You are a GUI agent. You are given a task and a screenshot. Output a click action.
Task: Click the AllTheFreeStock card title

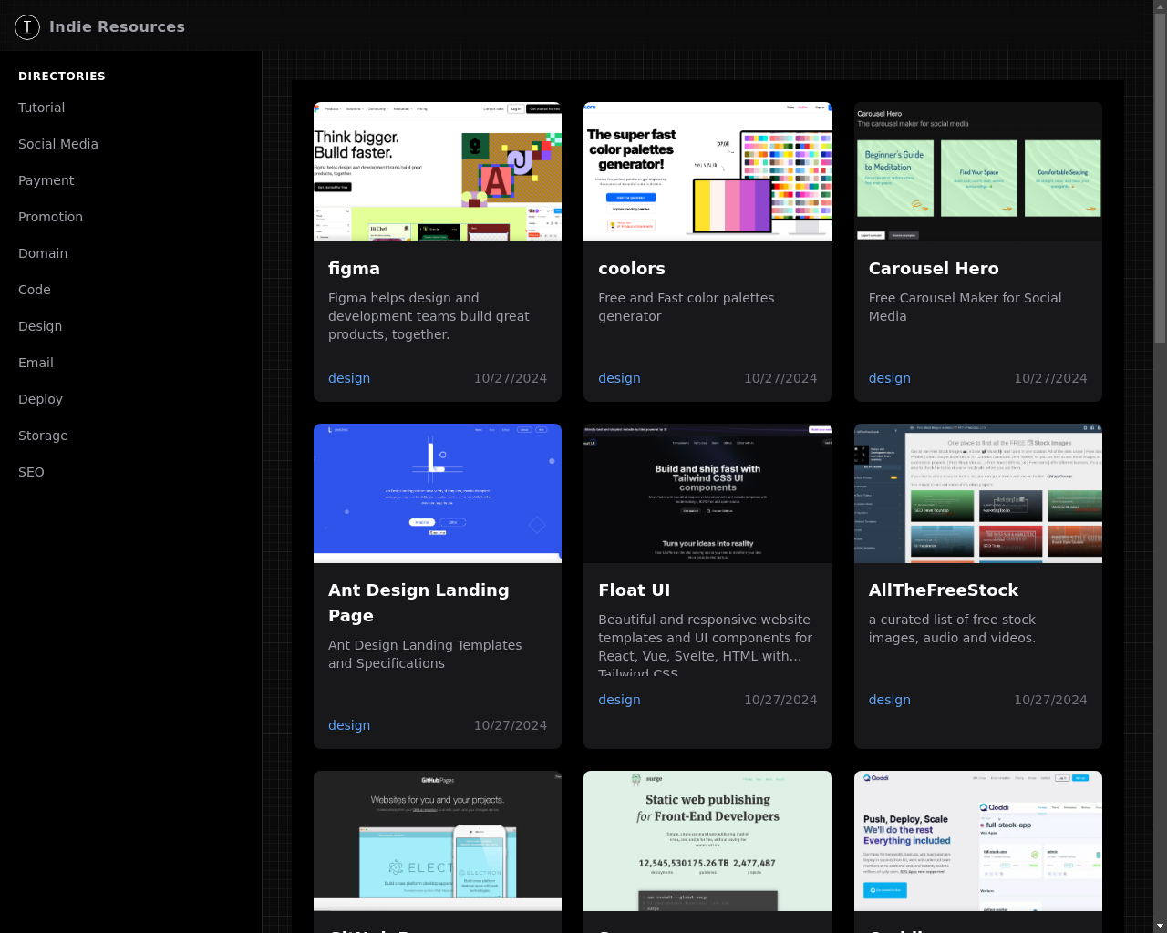point(944,590)
